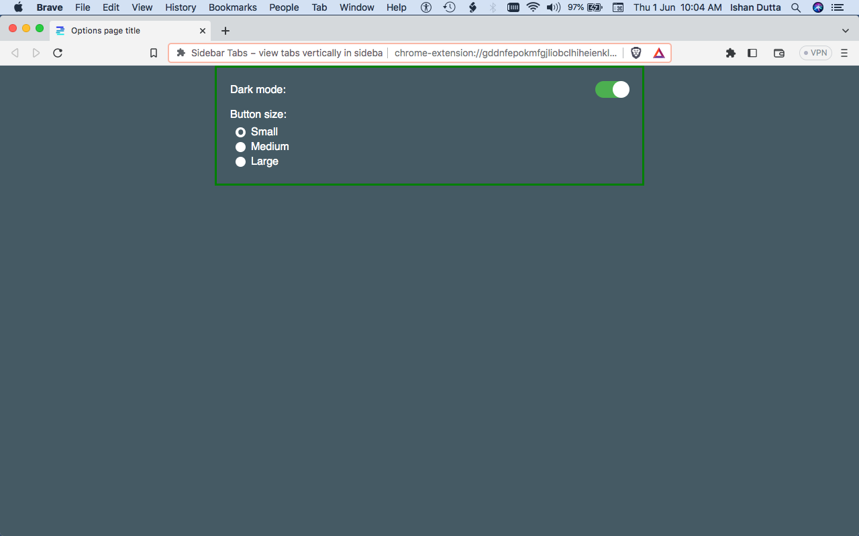Open the Bookmarks menu
The image size is (859, 536).
pyautogui.click(x=232, y=7)
